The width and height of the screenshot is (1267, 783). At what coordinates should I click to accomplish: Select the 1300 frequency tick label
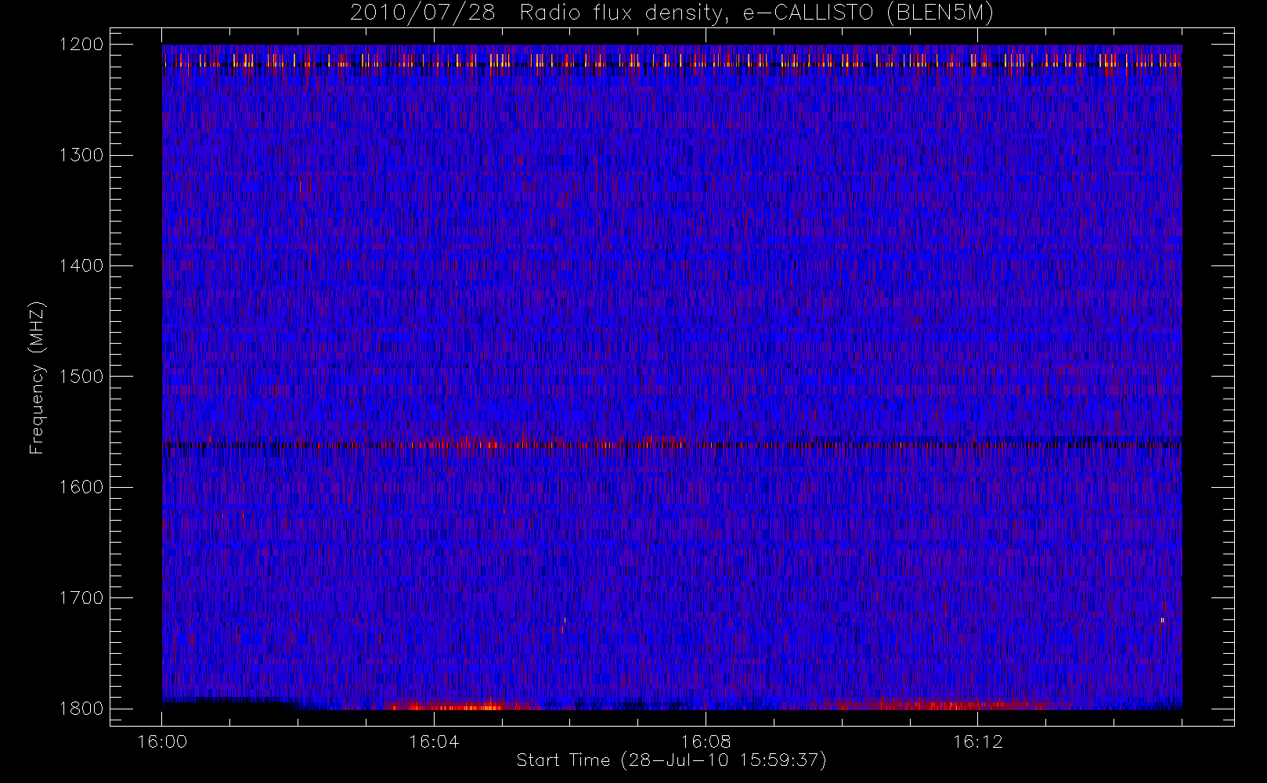(81, 155)
